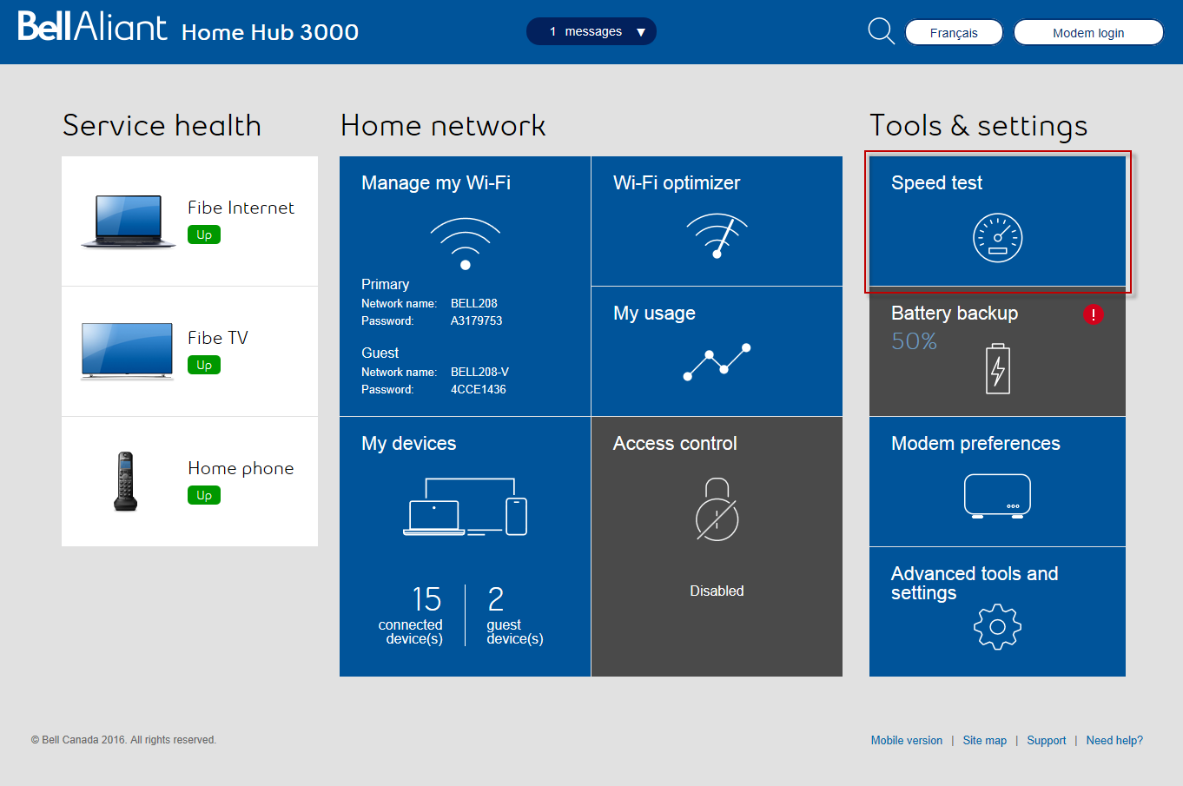1183x786 pixels.
Task: Open the Manage my Wi-Fi tile title
Action: pos(436,183)
